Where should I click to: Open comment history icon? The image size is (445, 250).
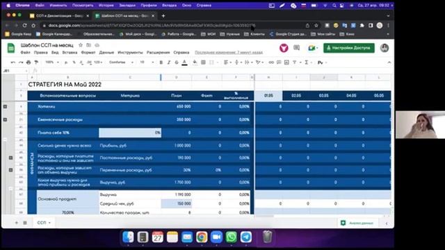297,48
